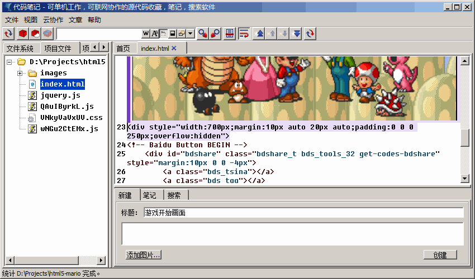Click the refresh icon at toolbar start

(9, 33)
